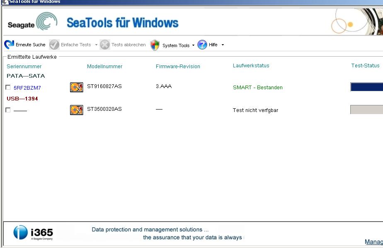Click the blue test progress bar for ST9160827AS
Screen dimensions: 383x248
coord(367,87)
